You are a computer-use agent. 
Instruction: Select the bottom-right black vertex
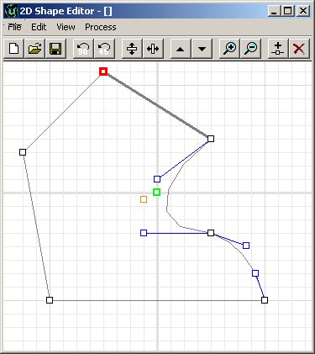click(265, 300)
